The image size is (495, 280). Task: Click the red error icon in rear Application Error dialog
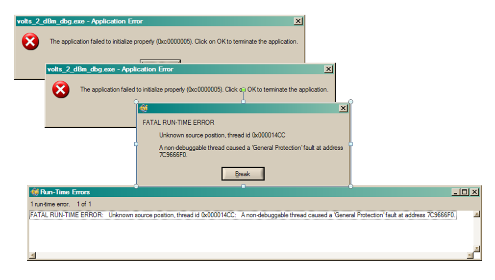30,42
